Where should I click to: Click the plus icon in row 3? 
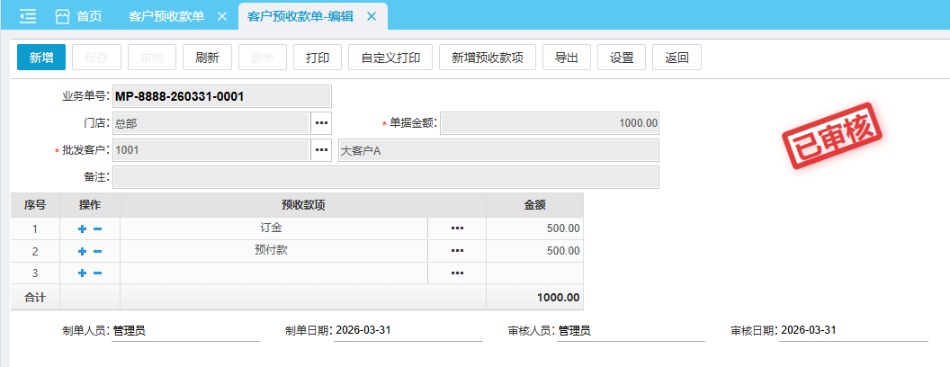[x=82, y=273]
